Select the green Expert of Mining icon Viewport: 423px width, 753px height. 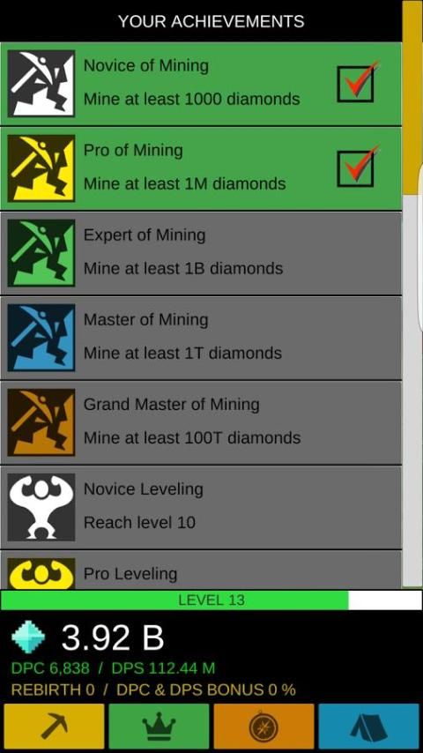[x=41, y=253]
